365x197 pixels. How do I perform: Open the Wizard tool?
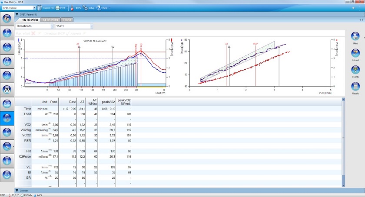(x=355, y=54)
